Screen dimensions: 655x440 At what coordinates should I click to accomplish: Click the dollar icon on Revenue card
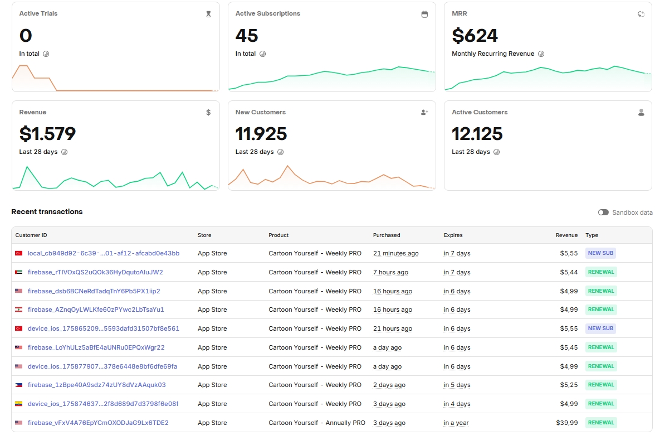[x=208, y=112]
